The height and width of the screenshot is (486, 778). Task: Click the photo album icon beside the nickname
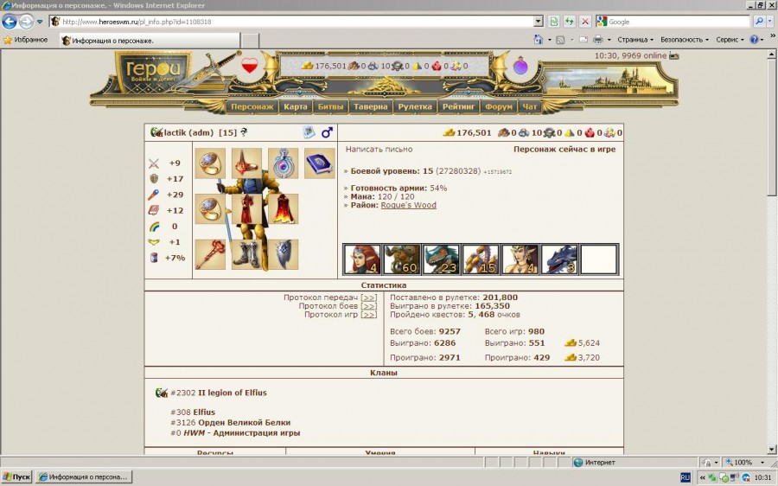pos(309,132)
